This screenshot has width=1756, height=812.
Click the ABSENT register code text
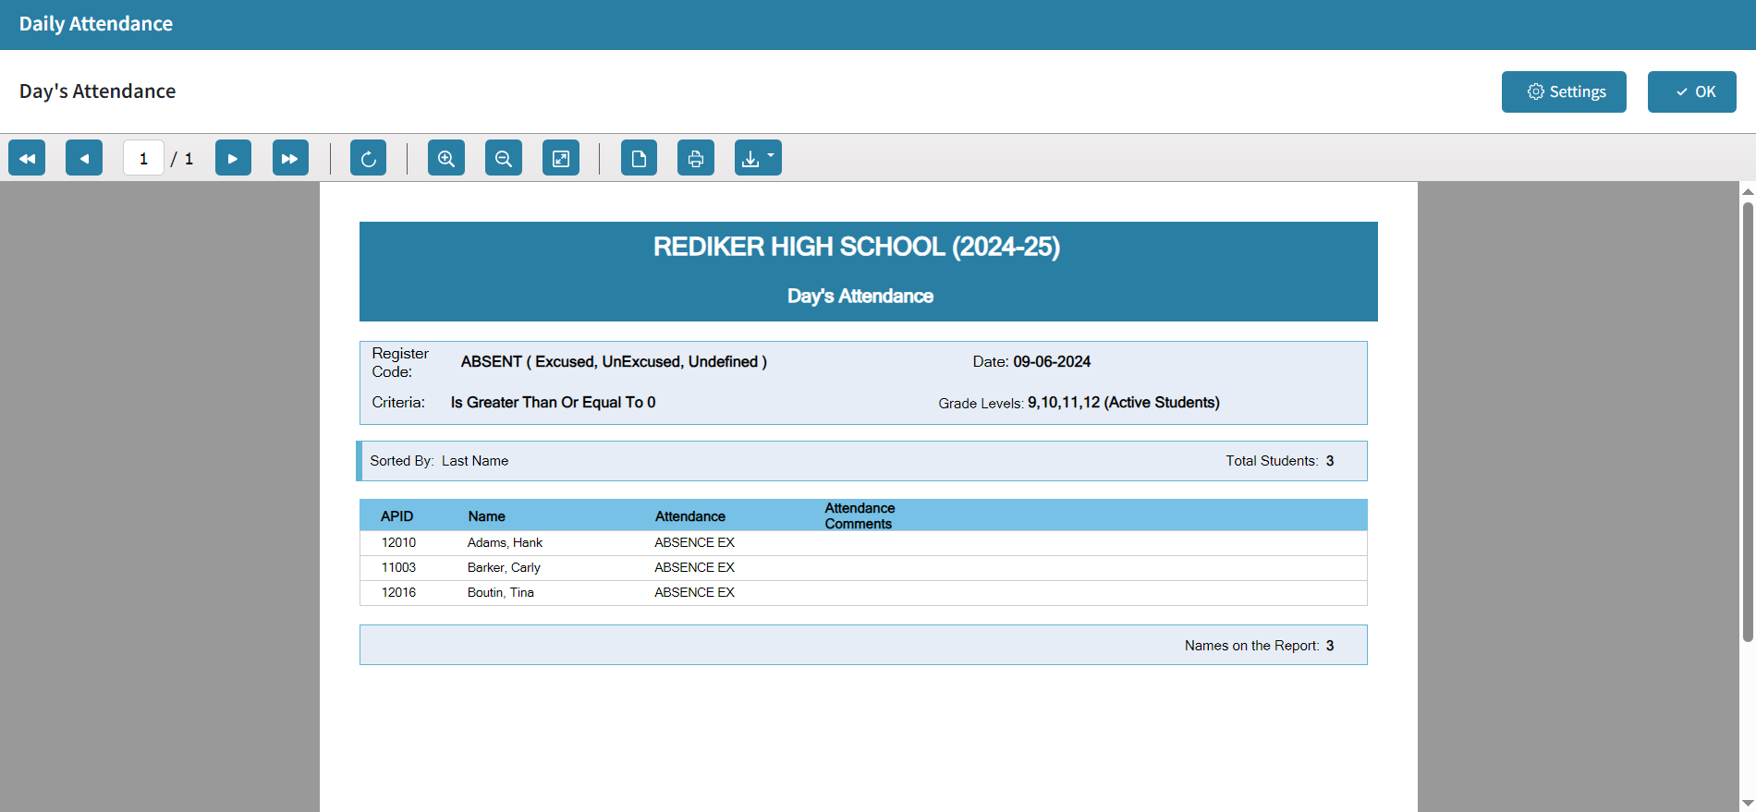614,361
